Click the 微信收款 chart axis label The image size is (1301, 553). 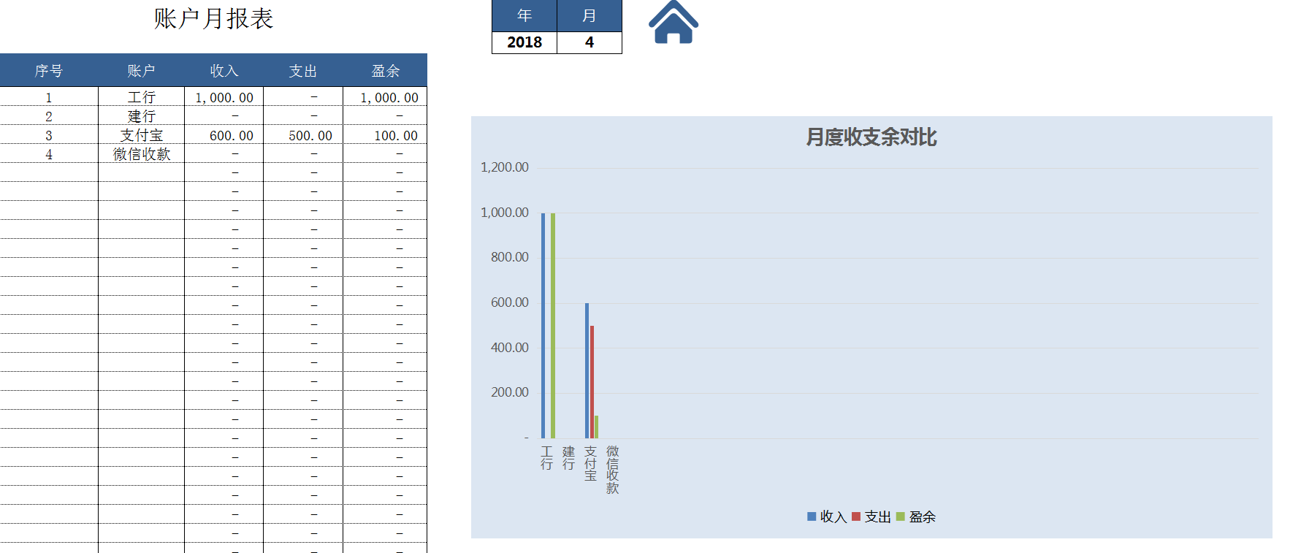(612, 470)
